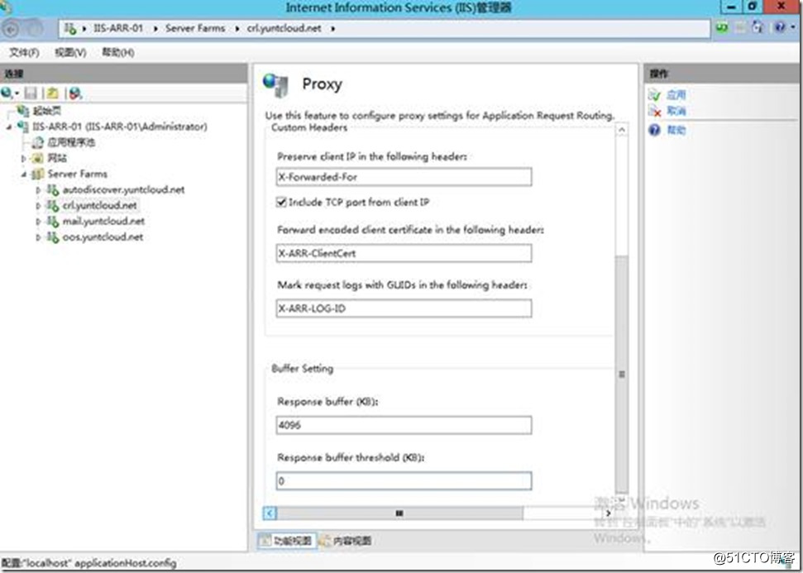
Task: Click the horizontal scrollbar thumb in Proxy pane
Action: tap(400, 513)
